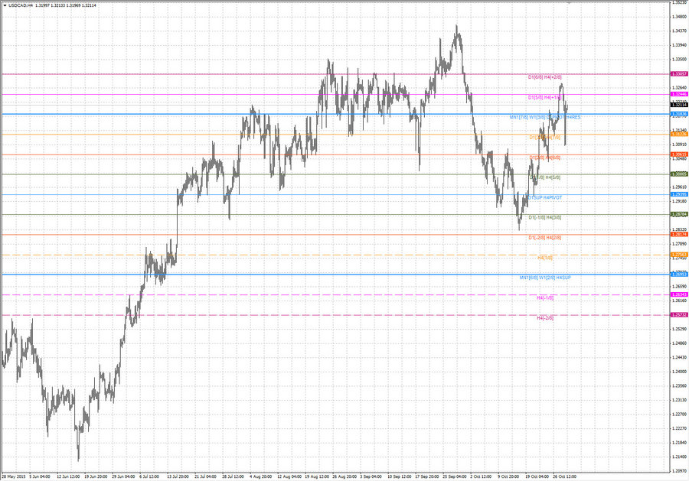Click the 1.28174 red price tag
This screenshot has width=689, height=481.
(679, 234)
